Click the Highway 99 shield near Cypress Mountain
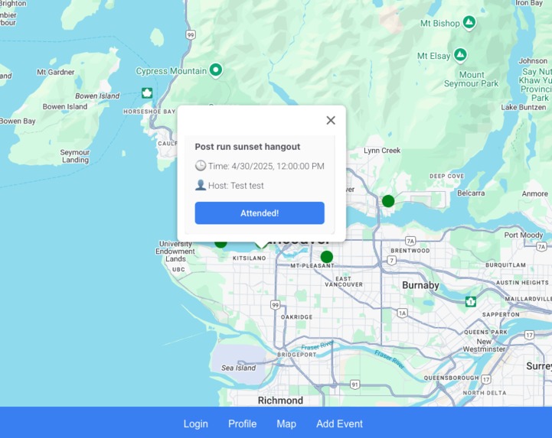The height and width of the screenshot is (438, 552). pyautogui.click(x=191, y=35)
